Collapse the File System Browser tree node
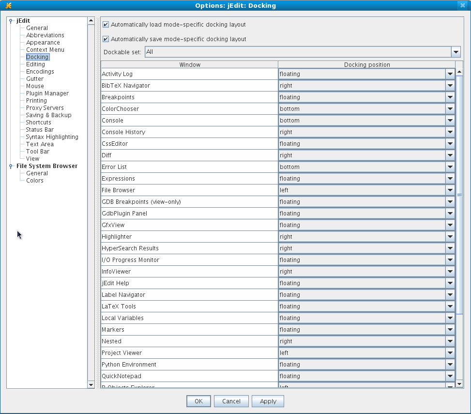Screen dimensions: 471x414 pyautogui.click(x=11, y=166)
